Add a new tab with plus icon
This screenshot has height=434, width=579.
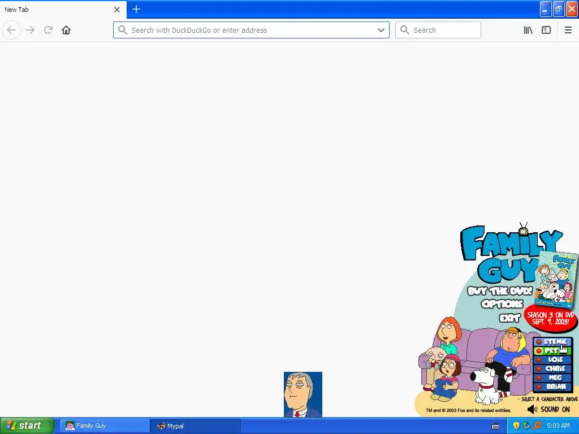pyautogui.click(x=136, y=9)
